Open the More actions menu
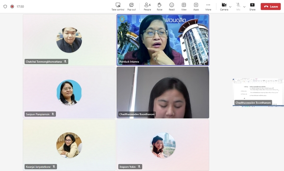This screenshot has width=284, height=171. click(208, 7)
